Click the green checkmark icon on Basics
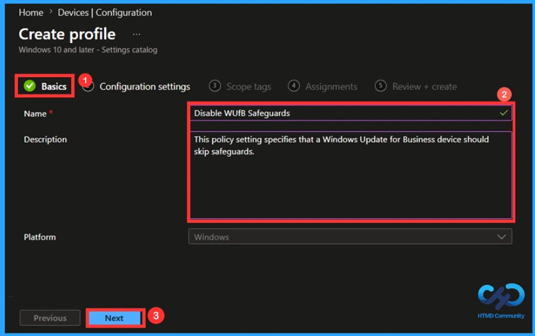The width and height of the screenshot is (535, 336). click(x=30, y=85)
